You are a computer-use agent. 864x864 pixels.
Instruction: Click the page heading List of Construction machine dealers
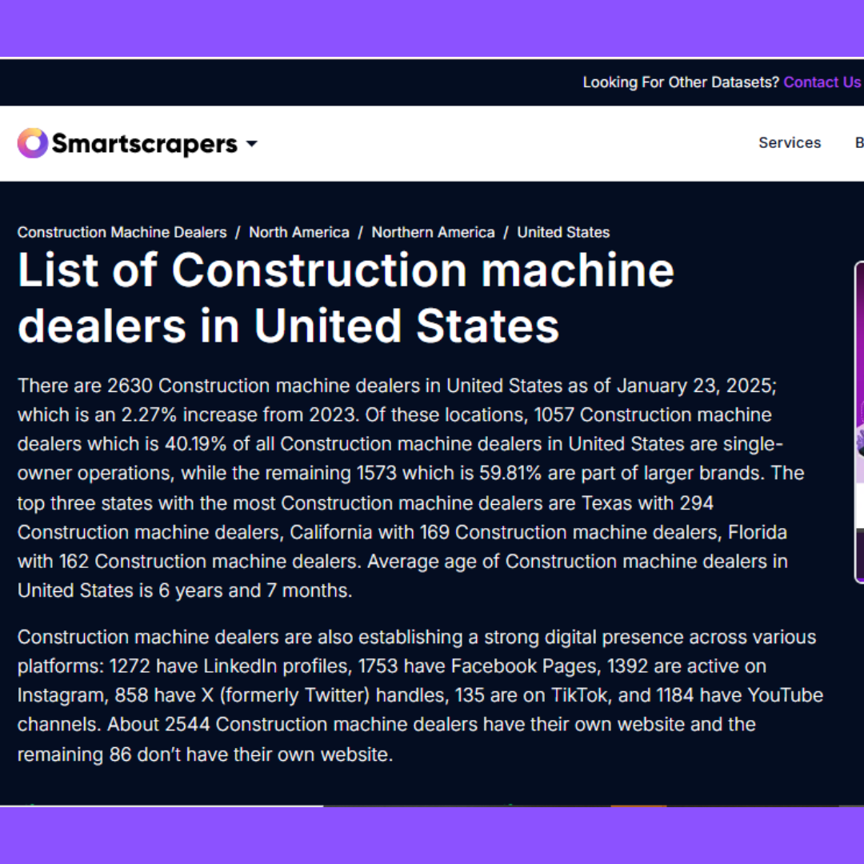(346, 298)
